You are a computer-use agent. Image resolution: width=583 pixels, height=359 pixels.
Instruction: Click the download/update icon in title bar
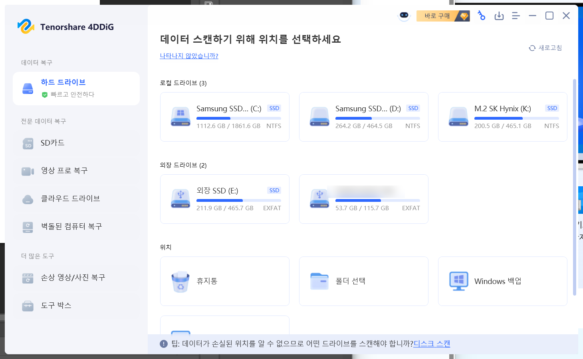tap(499, 16)
